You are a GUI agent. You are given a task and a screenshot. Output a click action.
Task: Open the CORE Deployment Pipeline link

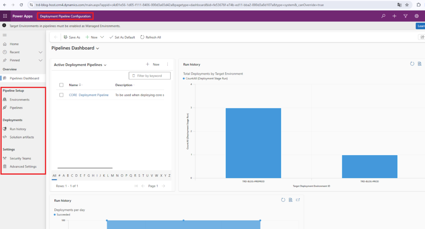[x=88, y=95]
